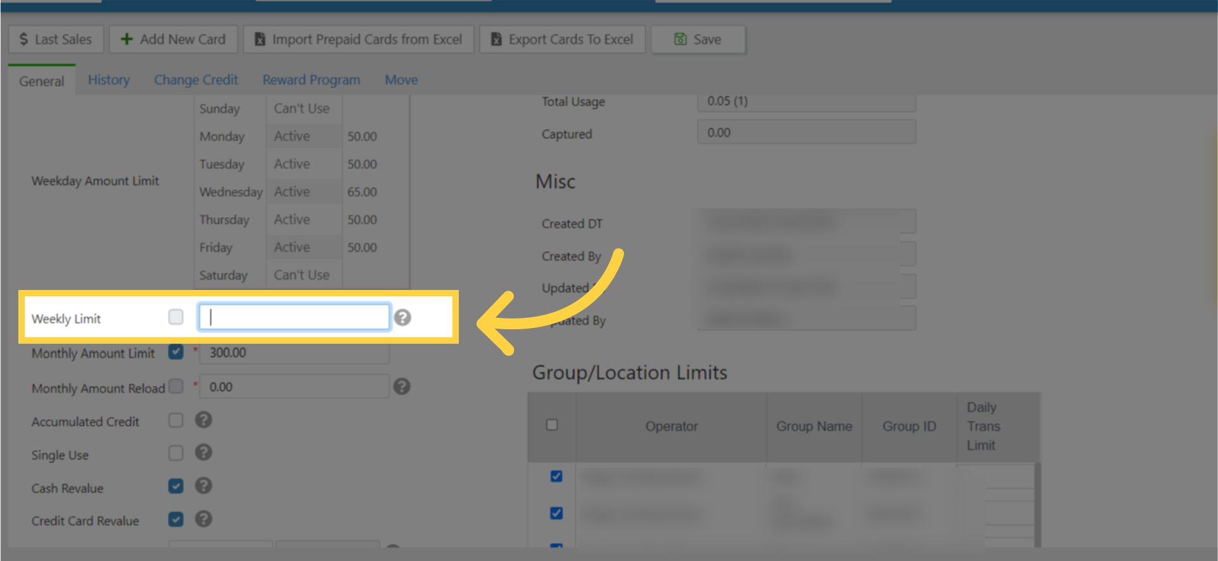The image size is (1218, 561).
Task: Click the Save disk icon
Action: point(680,39)
